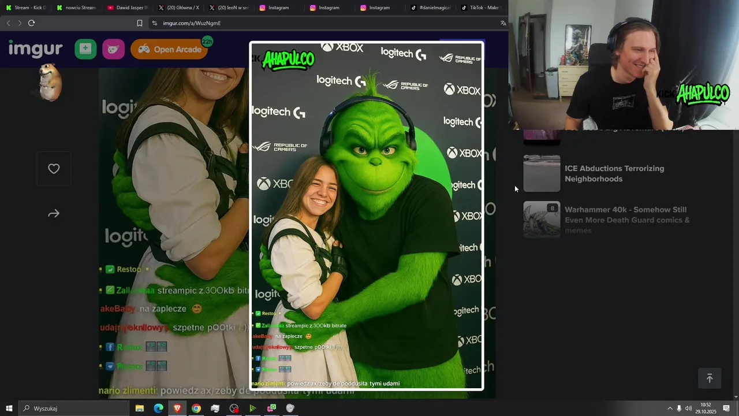Bookmark the page using the bookmark icon
This screenshot has width=739, height=416.
(x=139, y=23)
